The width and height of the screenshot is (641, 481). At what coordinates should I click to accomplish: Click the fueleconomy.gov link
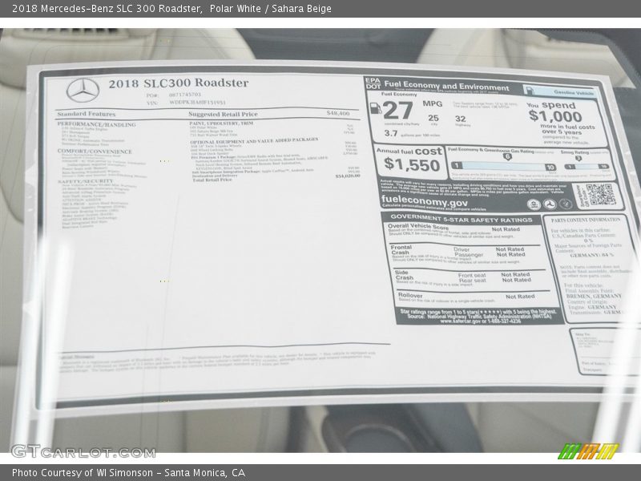click(x=424, y=203)
